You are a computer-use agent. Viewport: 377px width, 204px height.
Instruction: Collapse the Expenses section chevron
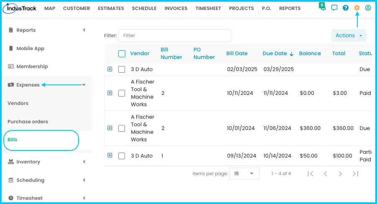(84, 85)
